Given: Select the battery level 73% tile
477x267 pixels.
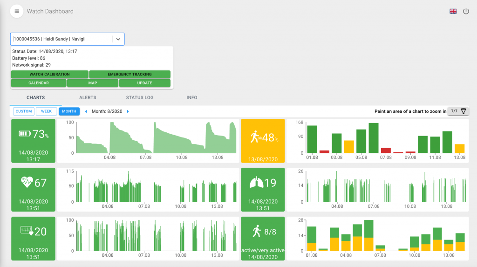Looking at the screenshot, I should [x=33, y=141].
